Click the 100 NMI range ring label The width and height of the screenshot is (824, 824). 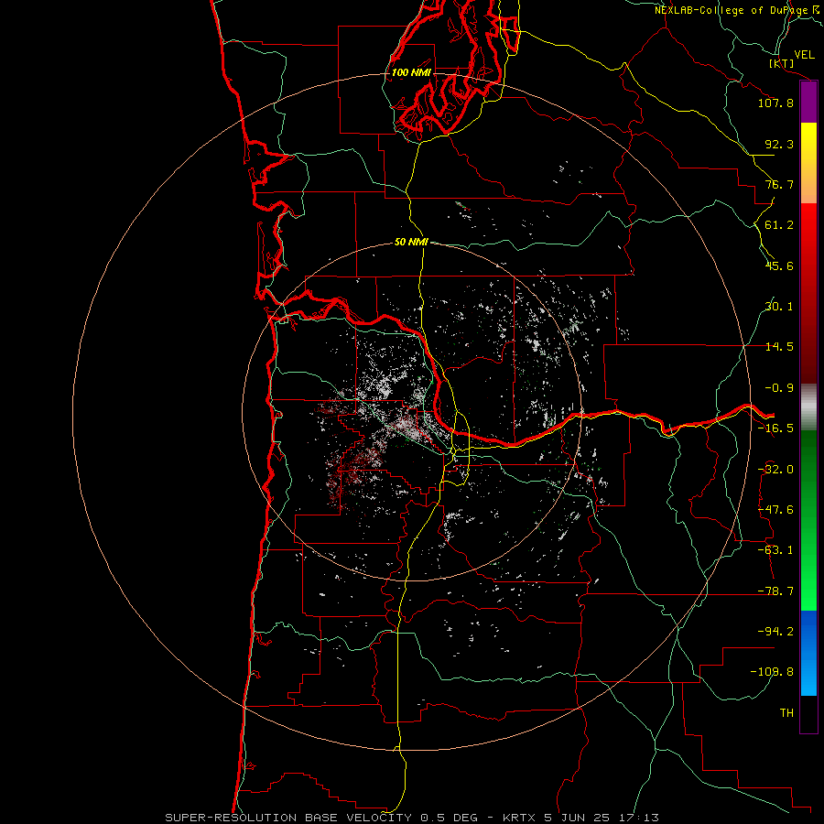tap(411, 72)
